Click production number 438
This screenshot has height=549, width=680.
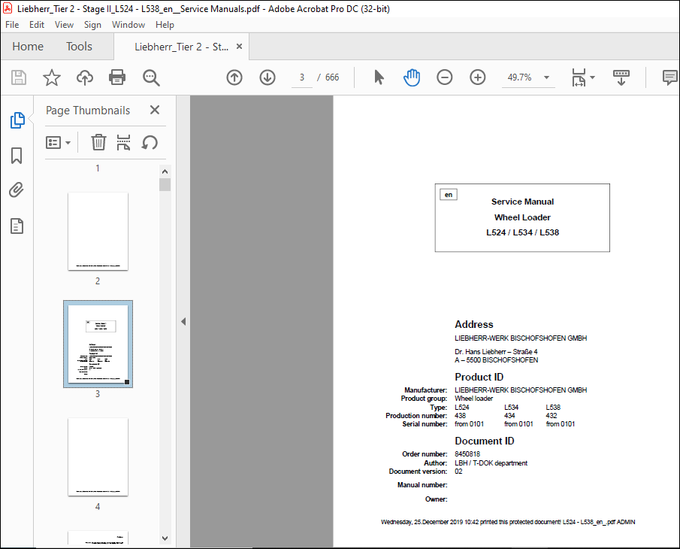(460, 416)
